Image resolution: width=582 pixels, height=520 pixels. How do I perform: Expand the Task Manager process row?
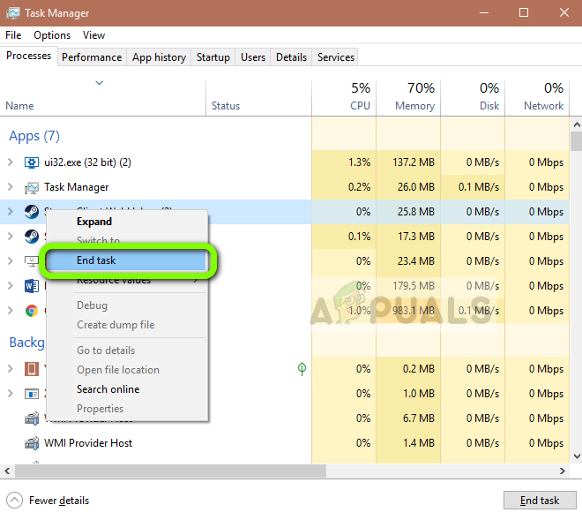(x=11, y=187)
